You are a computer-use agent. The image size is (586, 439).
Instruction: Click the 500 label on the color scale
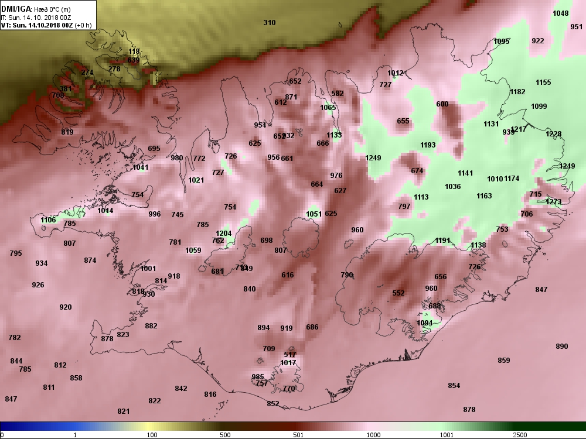(x=225, y=435)
